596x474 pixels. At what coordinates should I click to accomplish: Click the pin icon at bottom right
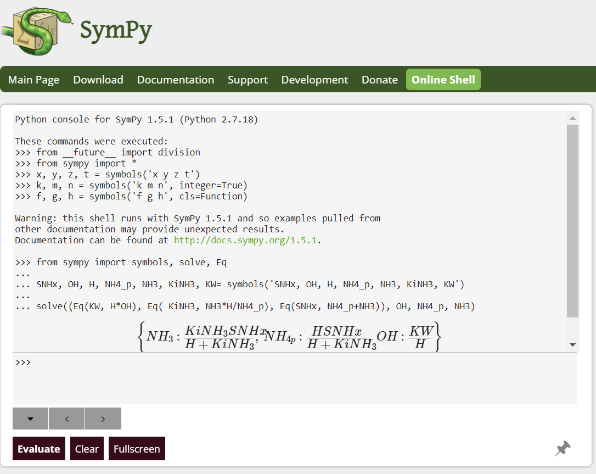[x=563, y=449]
